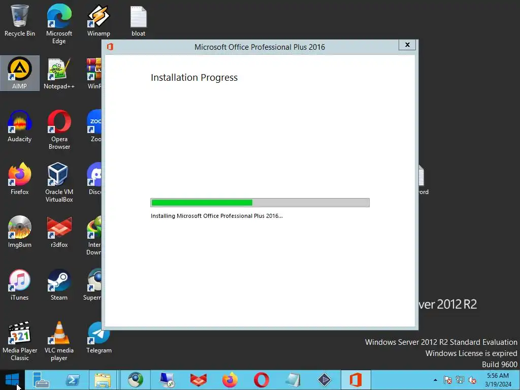Click the Steam desktop shortcut

pos(59,284)
